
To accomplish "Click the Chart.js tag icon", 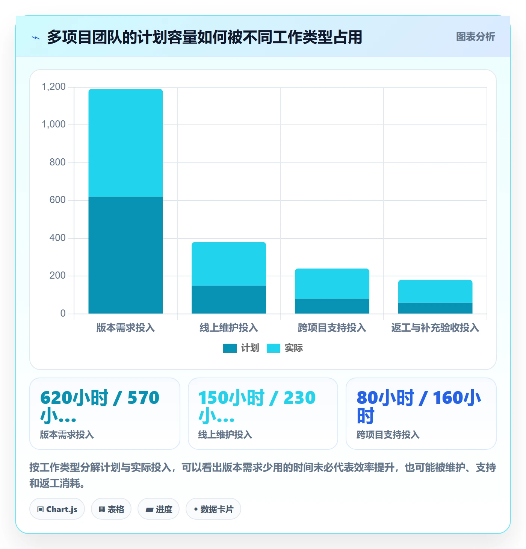I will point(41,510).
